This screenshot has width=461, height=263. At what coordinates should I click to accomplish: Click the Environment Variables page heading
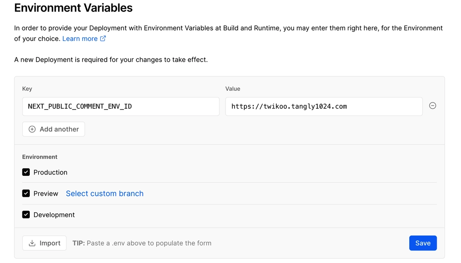pos(73,8)
